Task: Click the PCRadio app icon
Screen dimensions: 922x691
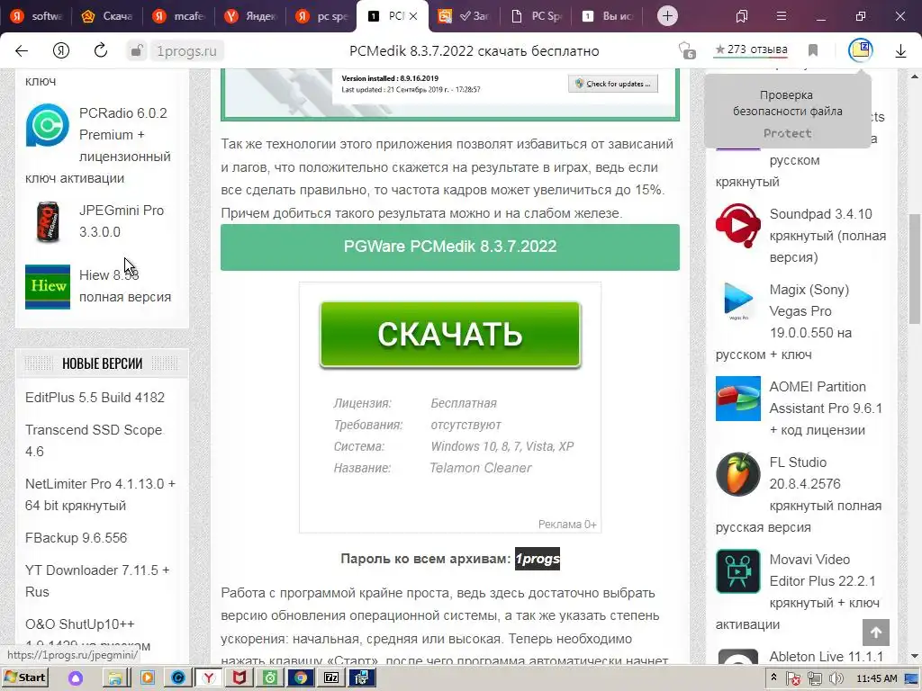Action: point(47,125)
